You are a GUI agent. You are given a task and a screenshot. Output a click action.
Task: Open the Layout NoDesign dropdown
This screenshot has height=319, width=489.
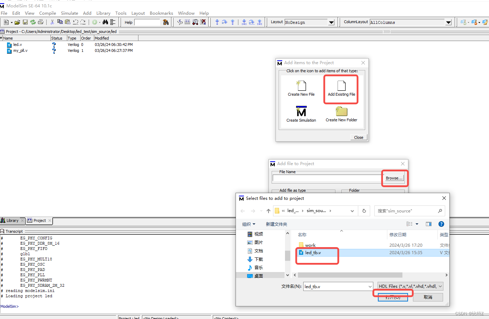point(331,22)
